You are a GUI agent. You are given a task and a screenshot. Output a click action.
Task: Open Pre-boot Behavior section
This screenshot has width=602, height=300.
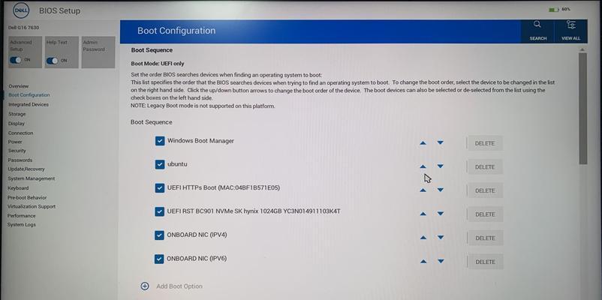click(27, 197)
